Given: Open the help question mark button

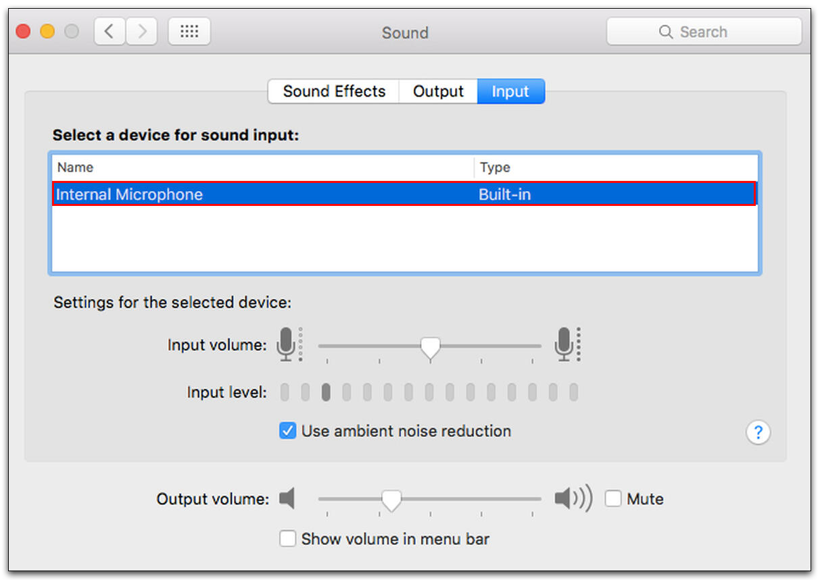Looking at the screenshot, I should tap(758, 432).
